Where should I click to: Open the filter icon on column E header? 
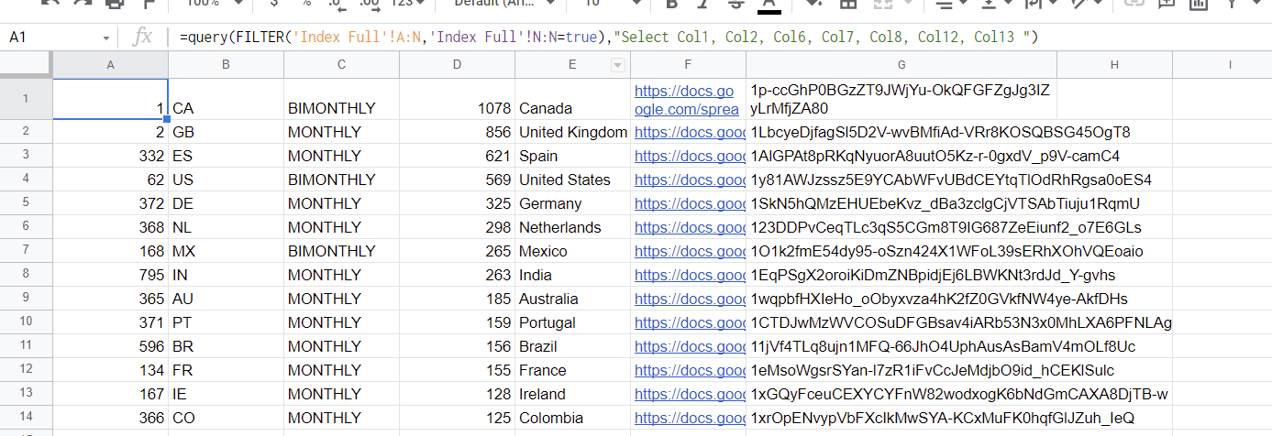point(617,65)
